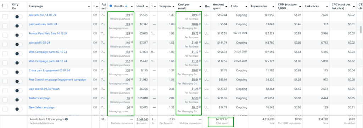Click the $211.36 amount spent cell
Viewport: 363px width, 128px height.
click(x=222, y=98)
